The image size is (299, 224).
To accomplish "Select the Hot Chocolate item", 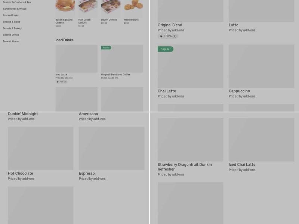I will pyautogui.click(x=40, y=154).
